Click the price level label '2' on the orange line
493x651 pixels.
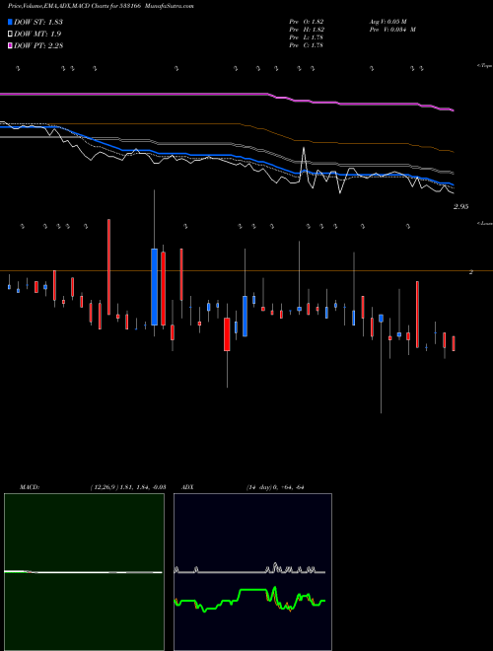471,272
